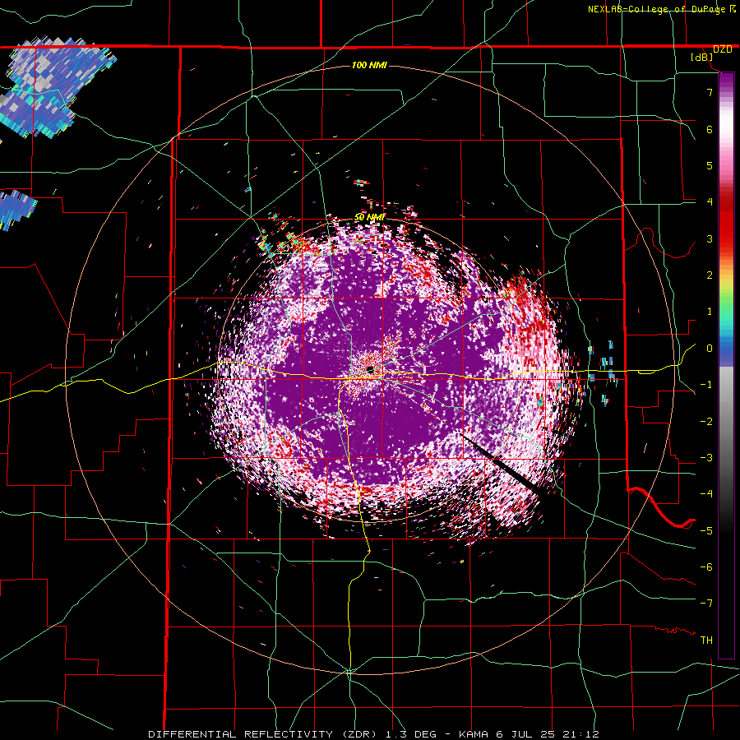Click the 100 NMI range ring label
Screen dimensions: 740x740
pyautogui.click(x=369, y=65)
